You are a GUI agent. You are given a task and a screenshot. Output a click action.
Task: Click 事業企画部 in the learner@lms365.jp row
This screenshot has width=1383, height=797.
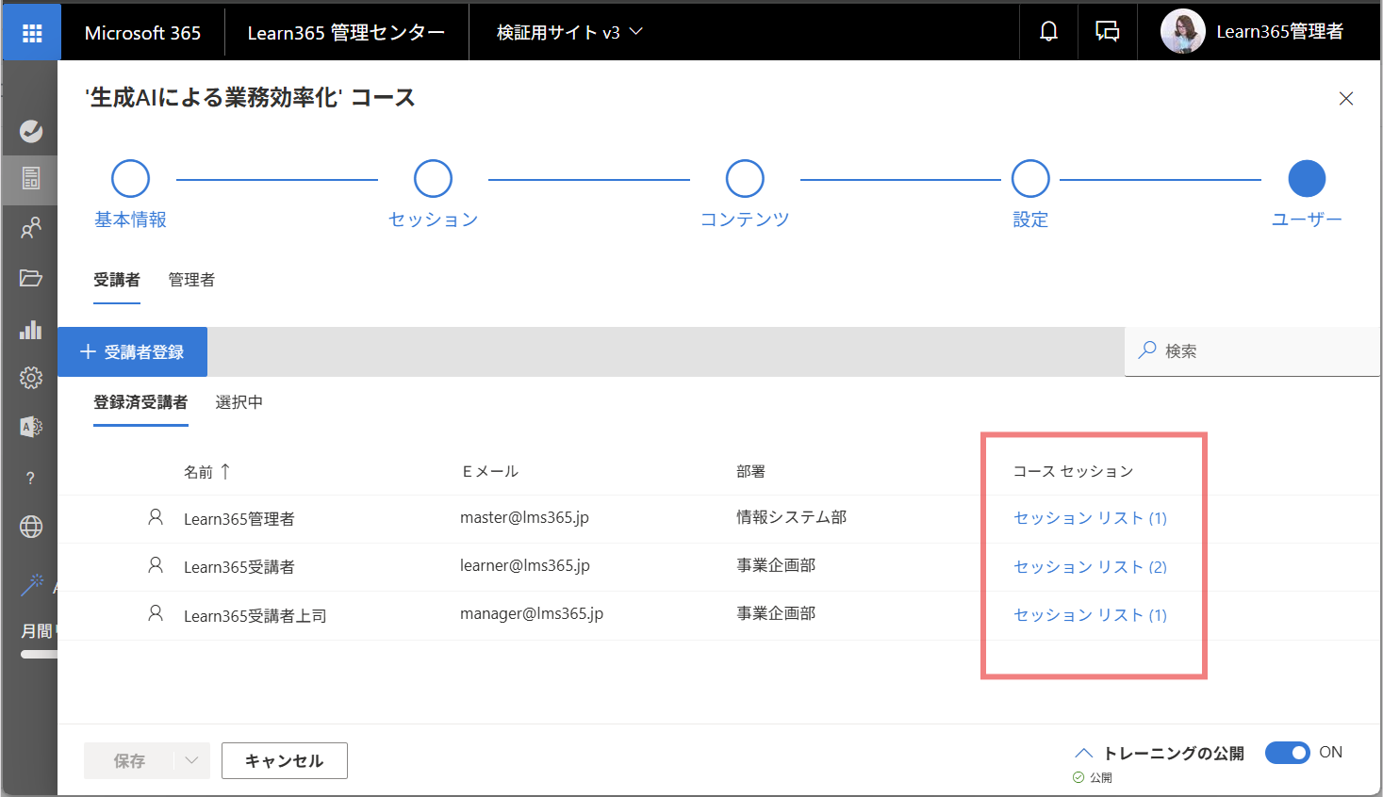tap(776, 565)
